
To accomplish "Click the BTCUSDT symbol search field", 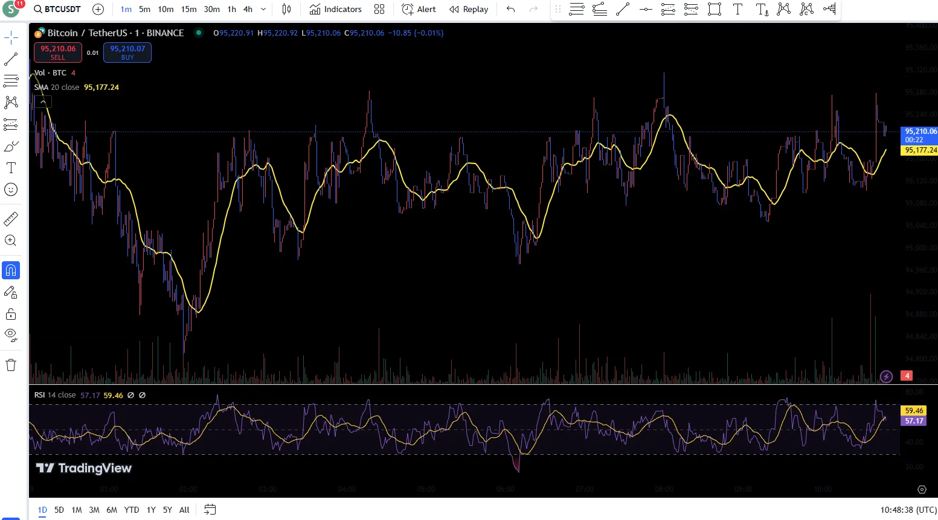I will point(57,9).
